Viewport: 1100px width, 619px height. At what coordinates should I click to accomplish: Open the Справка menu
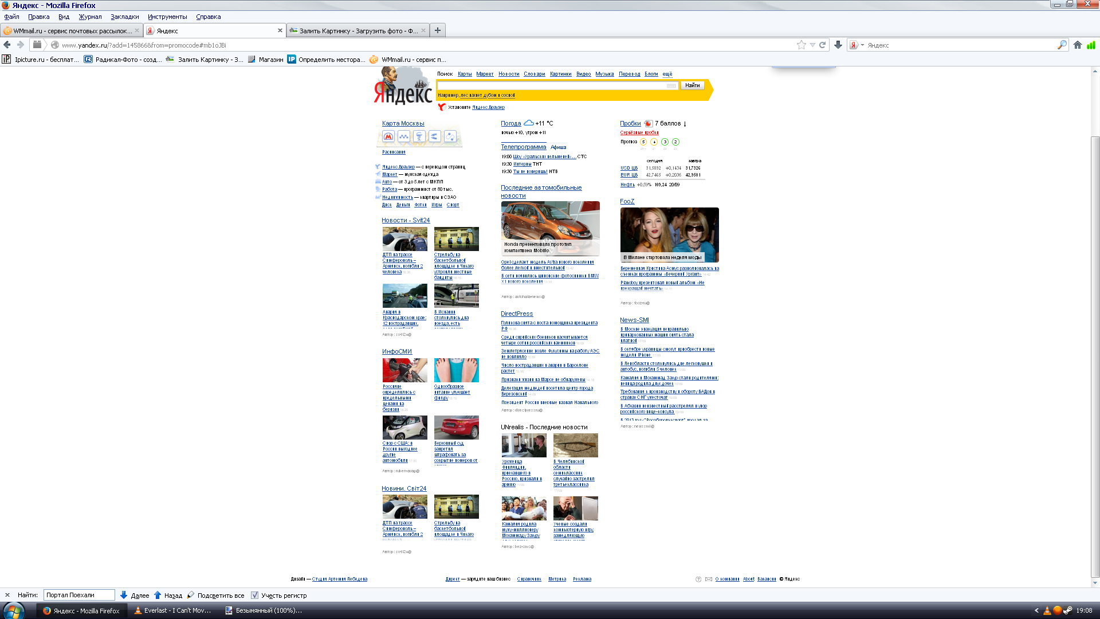coord(209,17)
